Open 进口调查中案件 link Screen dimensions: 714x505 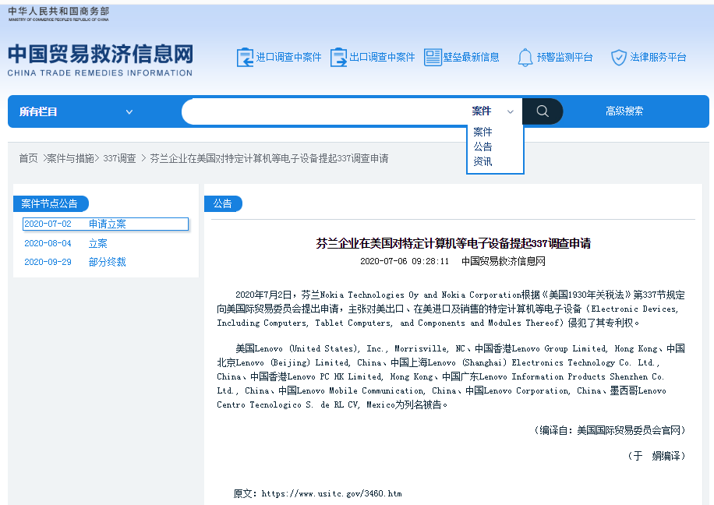point(288,58)
